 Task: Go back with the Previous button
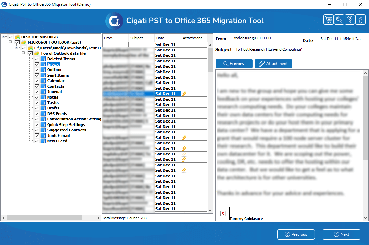(296, 234)
